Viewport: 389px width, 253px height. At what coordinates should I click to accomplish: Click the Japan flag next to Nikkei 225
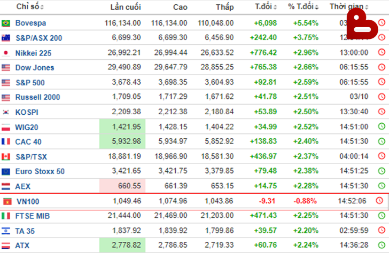[x=6, y=53]
